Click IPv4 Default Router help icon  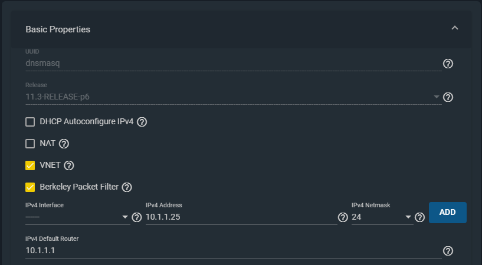pyautogui.click(x=448, y=251)
